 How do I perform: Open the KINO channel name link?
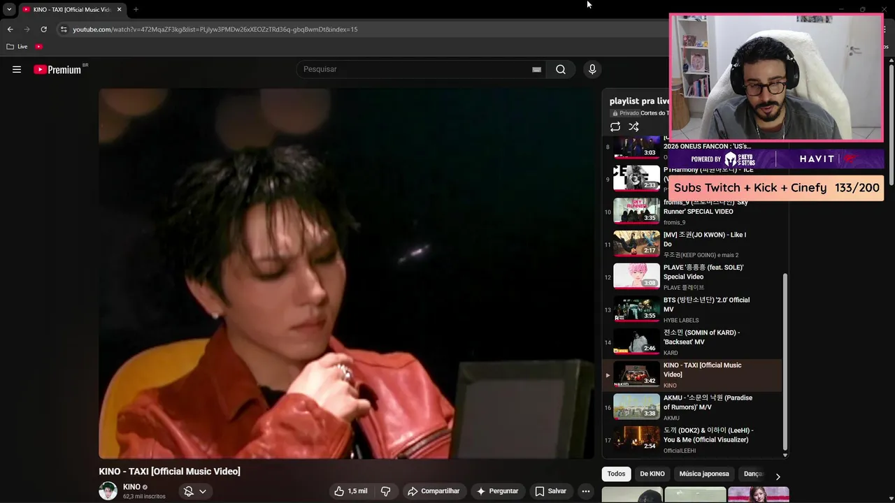point(131,487)
